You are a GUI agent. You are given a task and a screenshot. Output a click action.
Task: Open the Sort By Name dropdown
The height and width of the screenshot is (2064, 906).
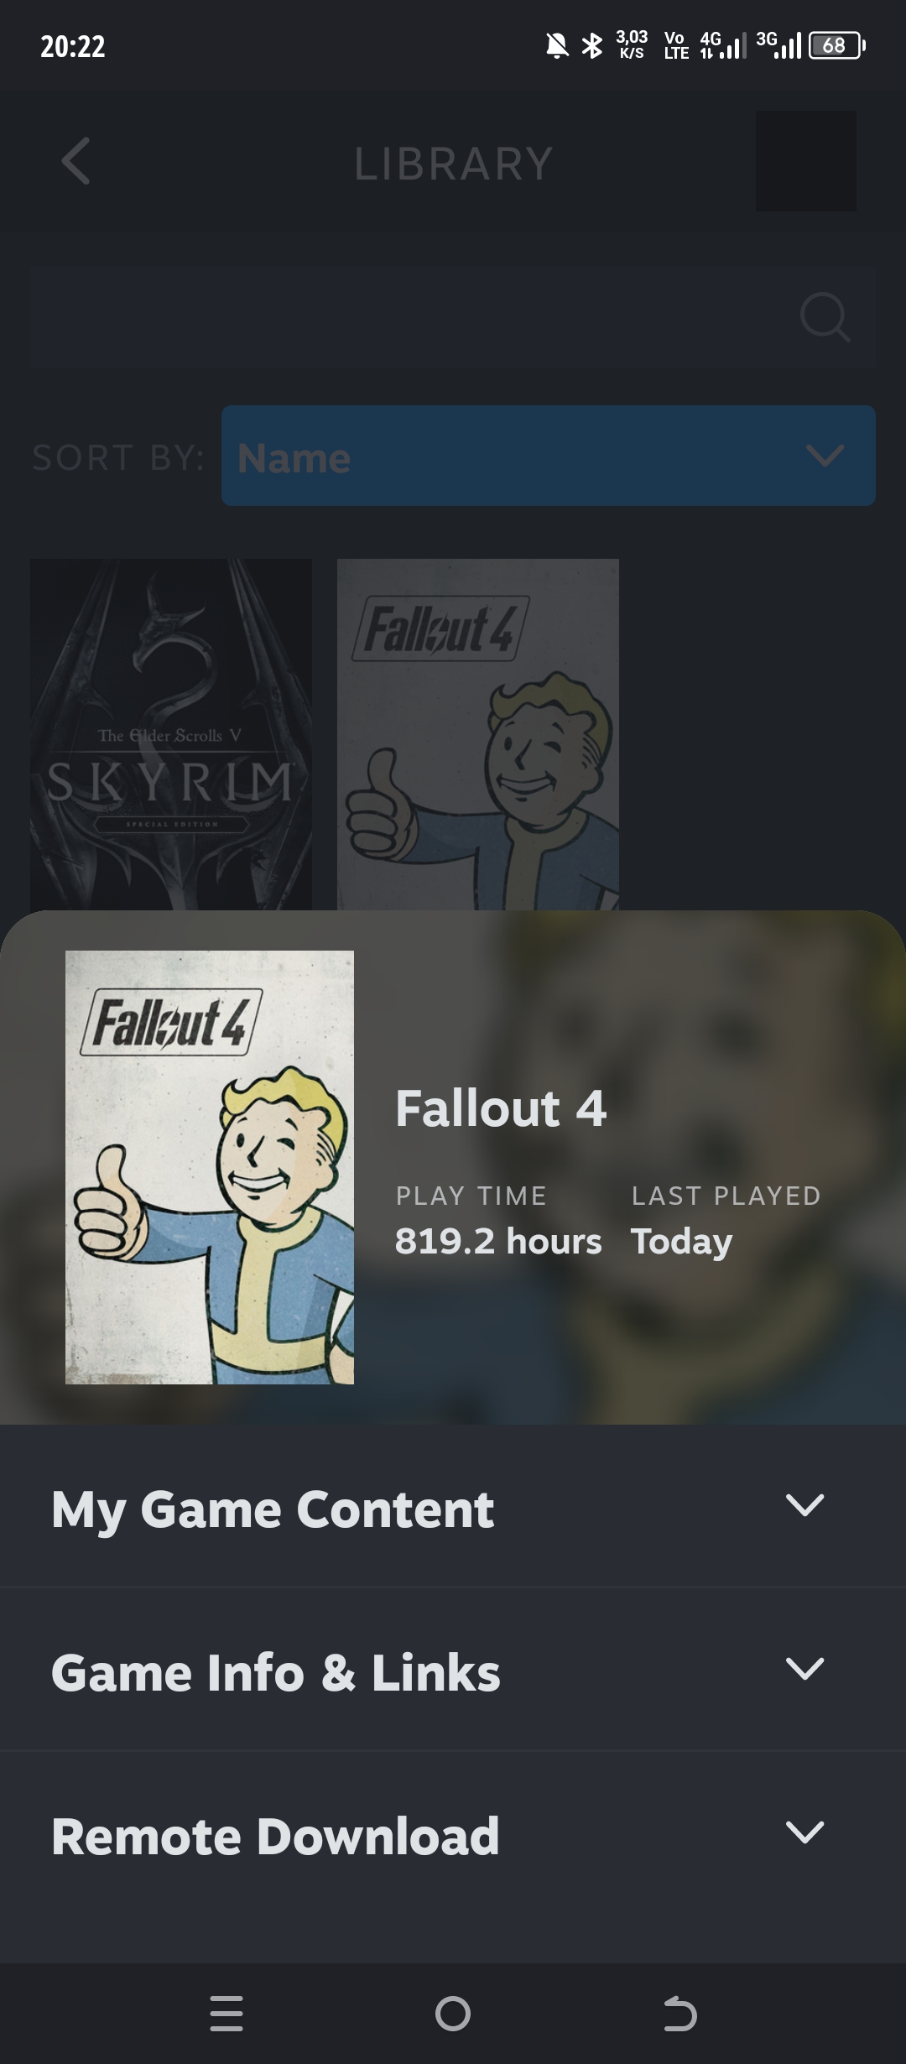tap(549, 456)
